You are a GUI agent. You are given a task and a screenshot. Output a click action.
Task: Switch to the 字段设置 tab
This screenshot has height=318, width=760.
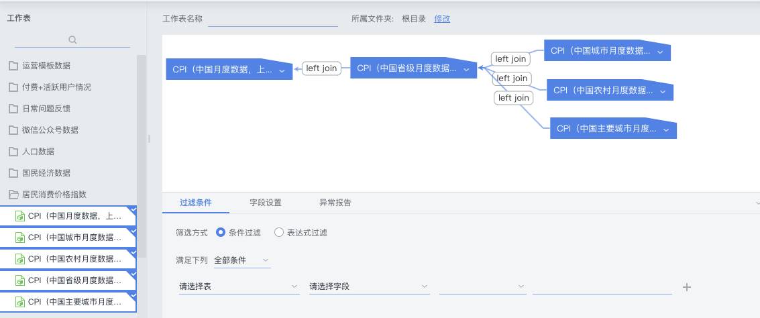(x=266, y=203)
